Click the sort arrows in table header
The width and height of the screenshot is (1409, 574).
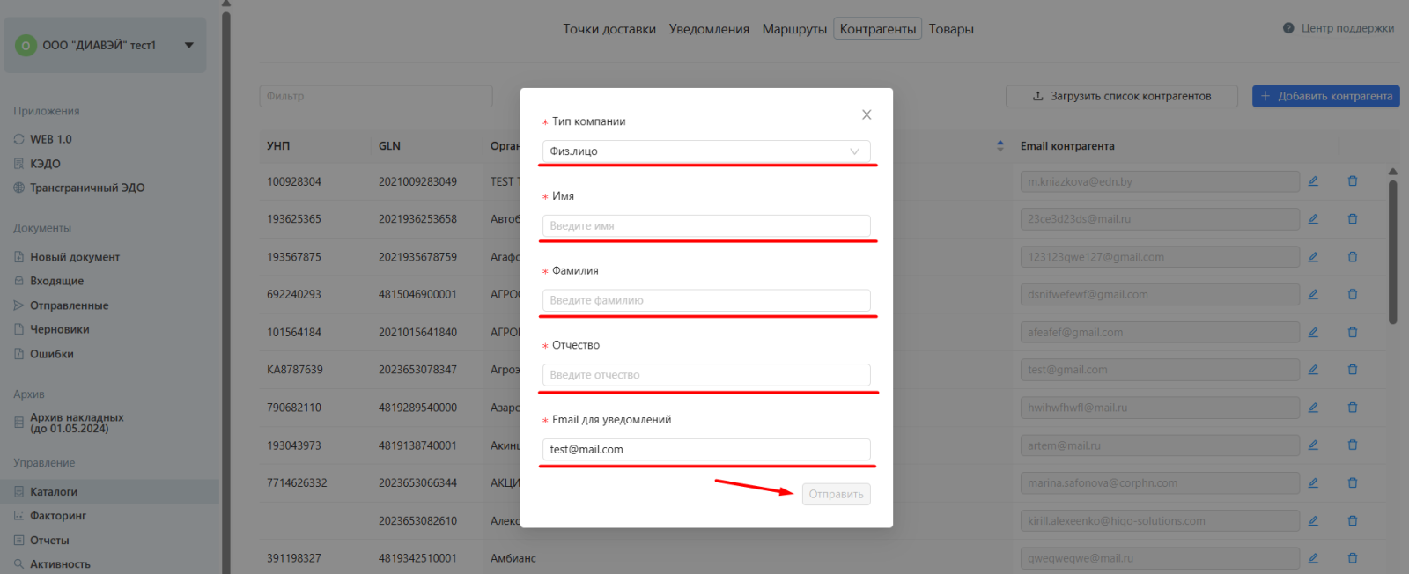1000,145
